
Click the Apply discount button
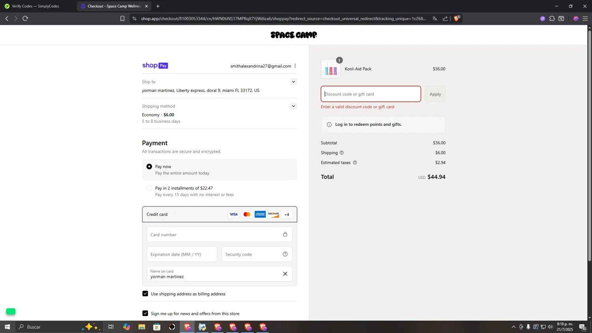tap(435, 94)
